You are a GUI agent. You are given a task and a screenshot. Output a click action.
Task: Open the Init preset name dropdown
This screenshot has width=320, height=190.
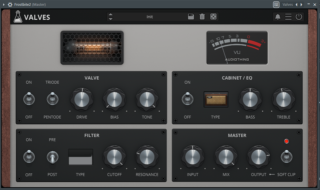click(x=149, y=17)
